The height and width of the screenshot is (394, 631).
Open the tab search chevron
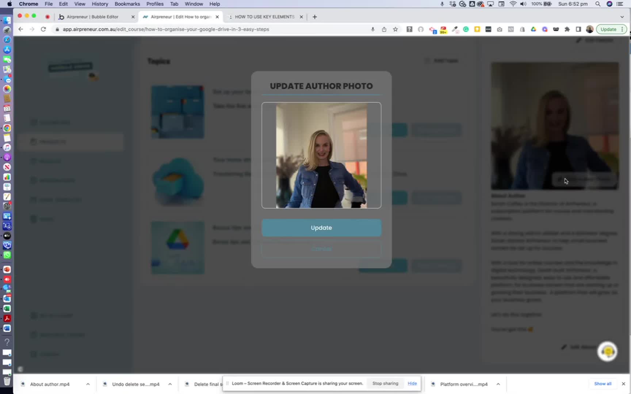(622, 17)
